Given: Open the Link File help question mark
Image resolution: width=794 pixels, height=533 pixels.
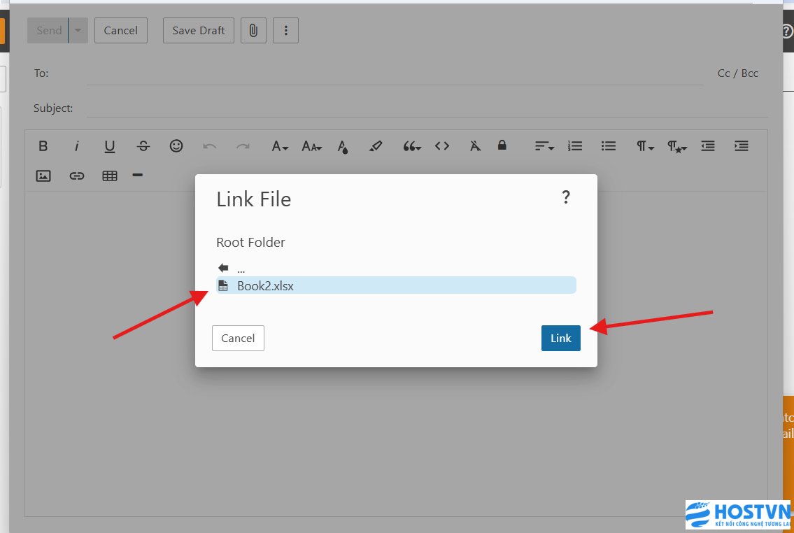Looking at the screenshot, I should [566, 198].
